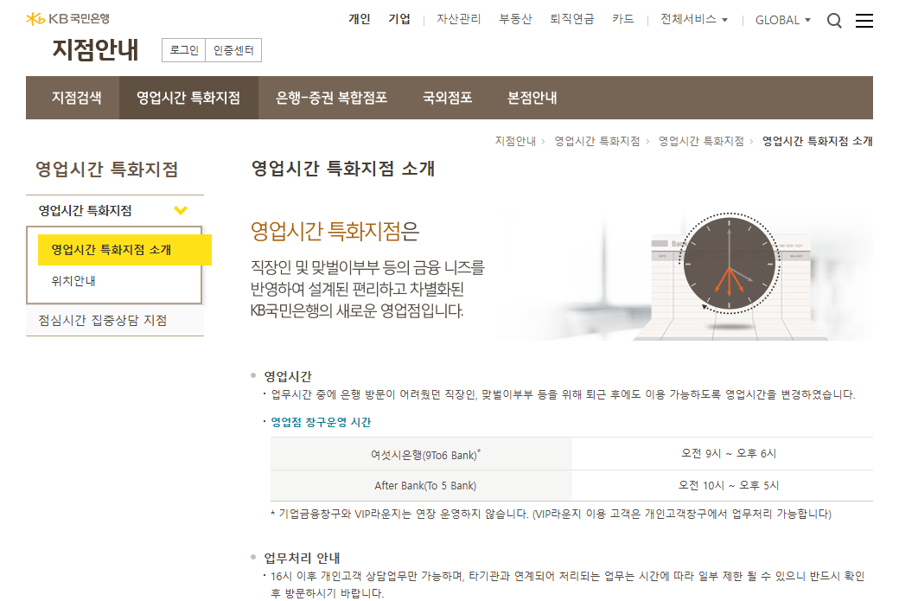The height and width of the screenshot is (601, 899).
Task: Select 기업 in top navigation
Action: coord(399,19)
